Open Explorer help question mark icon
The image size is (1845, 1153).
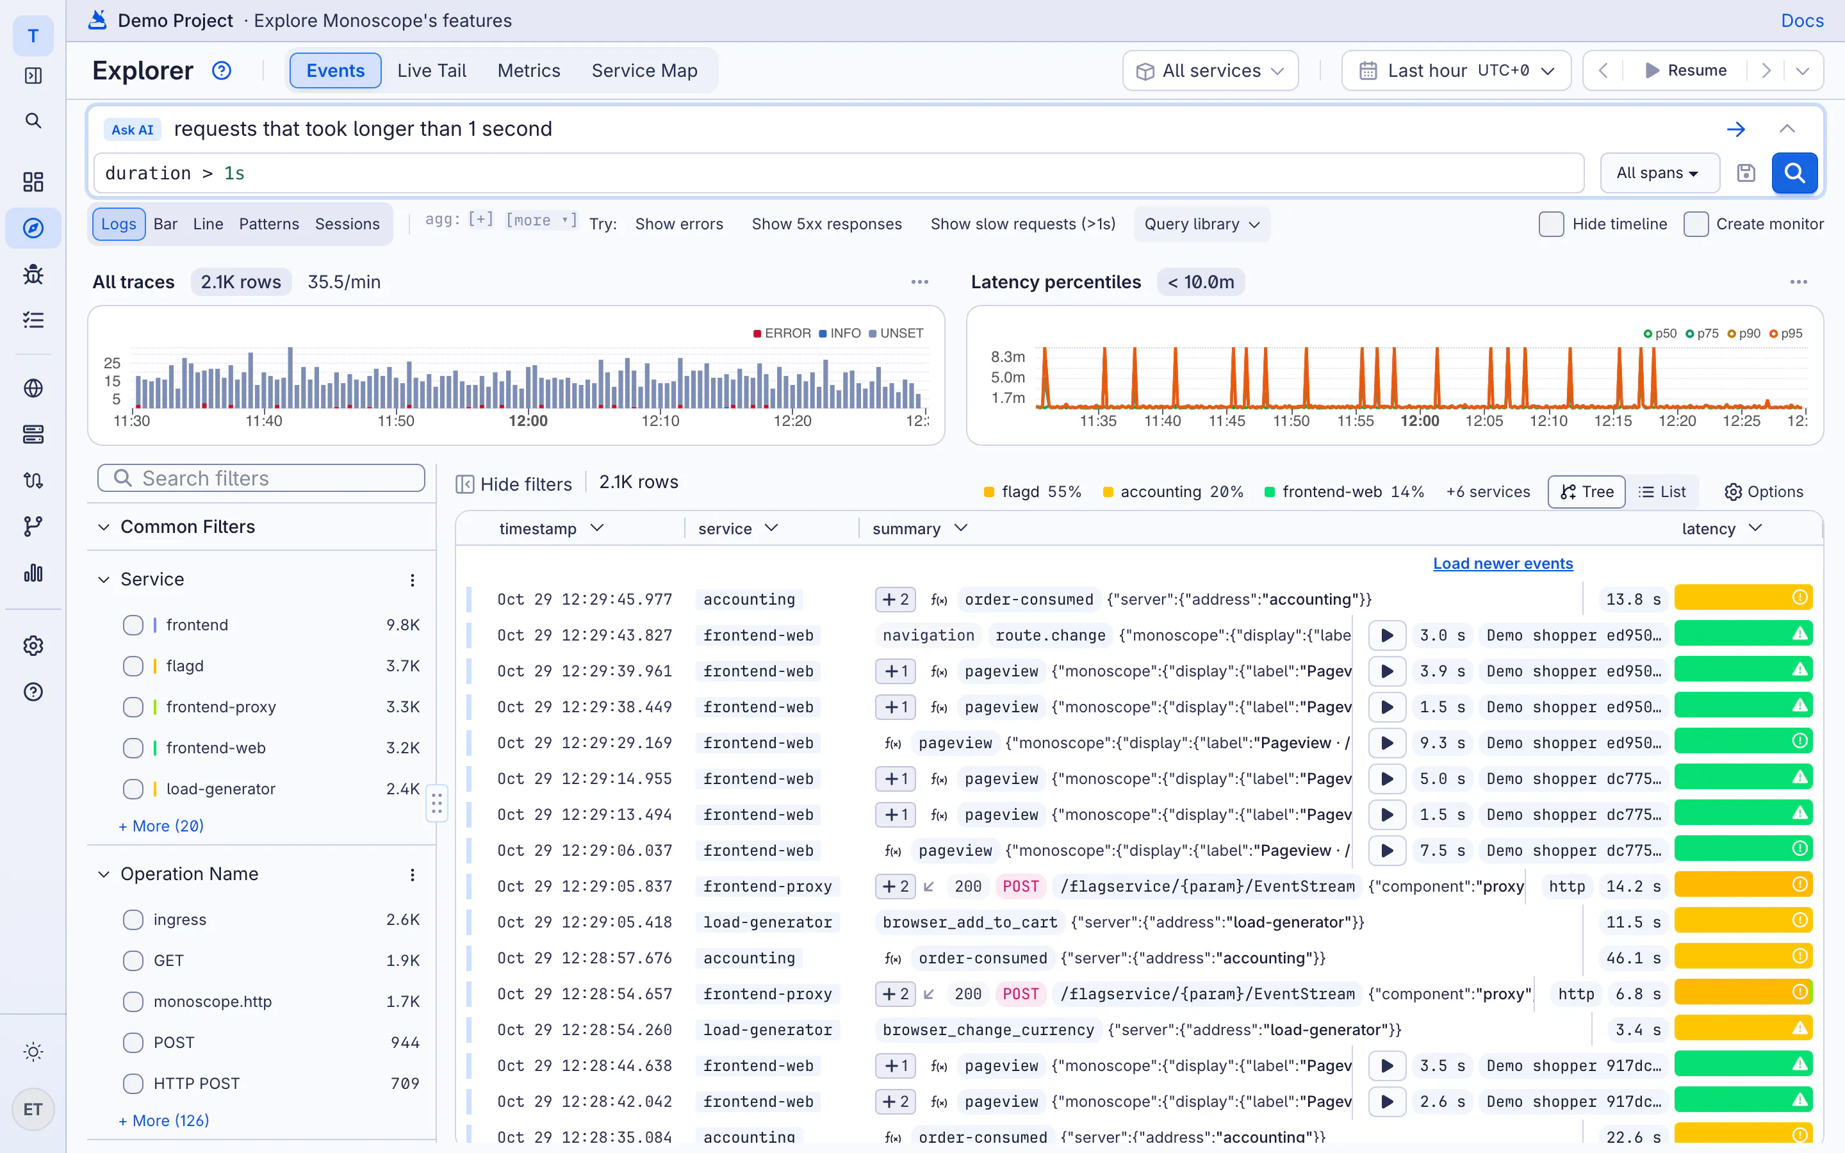221,71
